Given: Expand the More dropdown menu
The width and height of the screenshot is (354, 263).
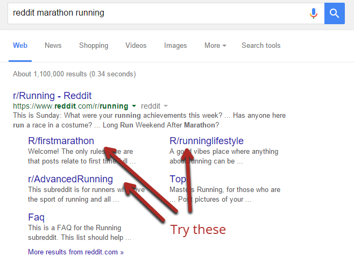Looking at the screenshot, I should tap(215, 45).
